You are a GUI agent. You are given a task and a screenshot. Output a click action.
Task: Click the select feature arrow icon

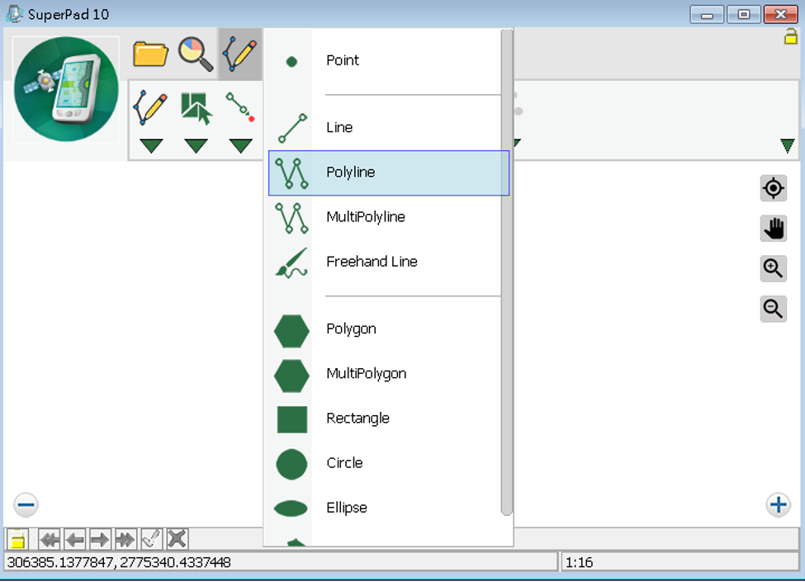click(x=196, y=108)
